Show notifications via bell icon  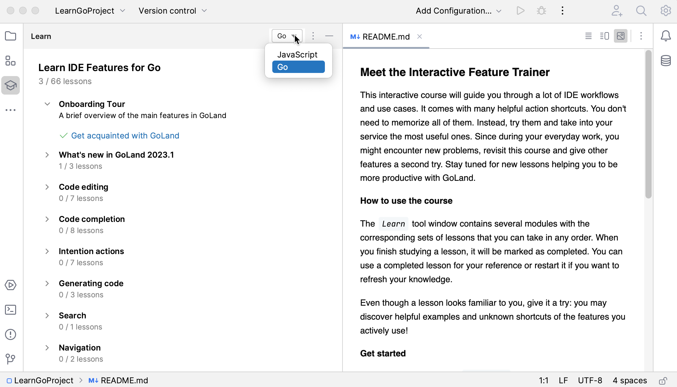point(666,36)
